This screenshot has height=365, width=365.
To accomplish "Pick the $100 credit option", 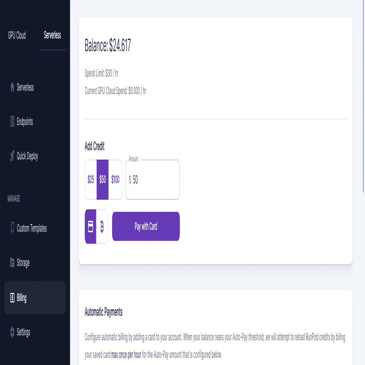I will (115, 180).
